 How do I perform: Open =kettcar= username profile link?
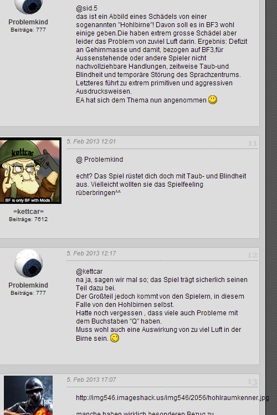tap(29, 212)
